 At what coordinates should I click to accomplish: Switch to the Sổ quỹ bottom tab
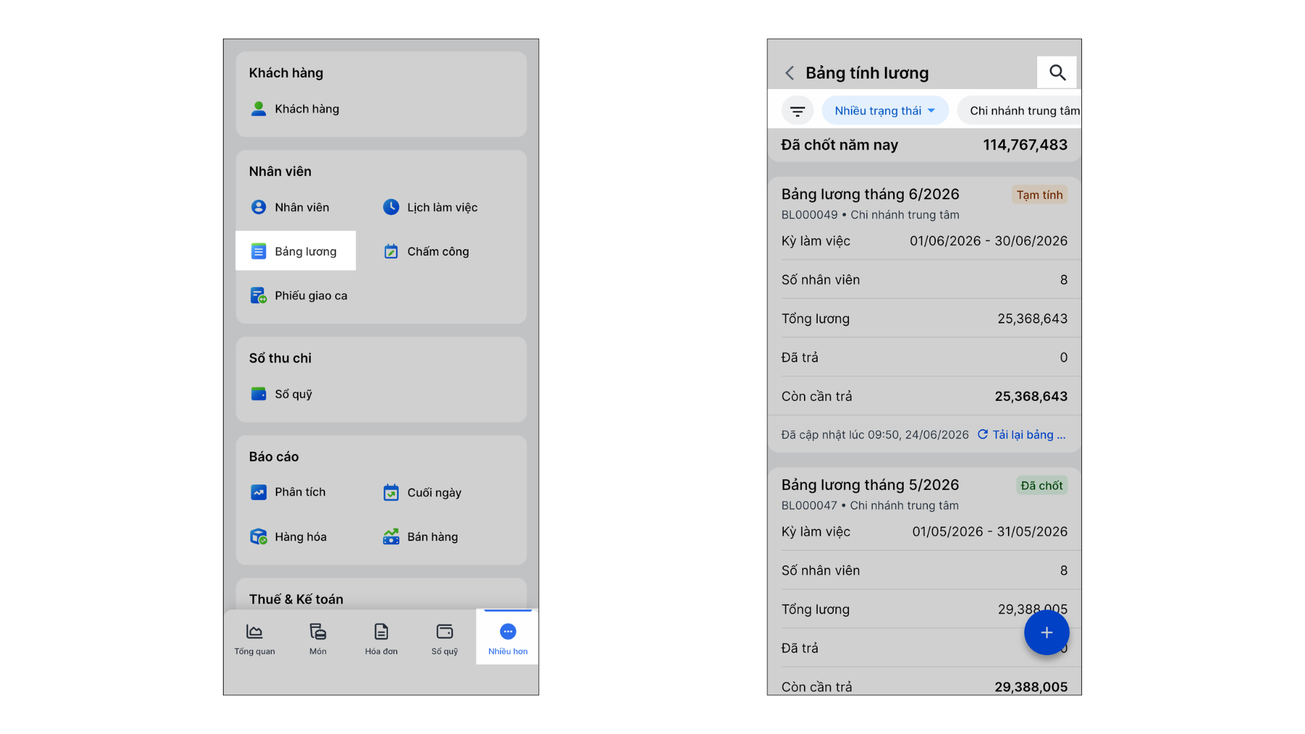pos(445,639)
